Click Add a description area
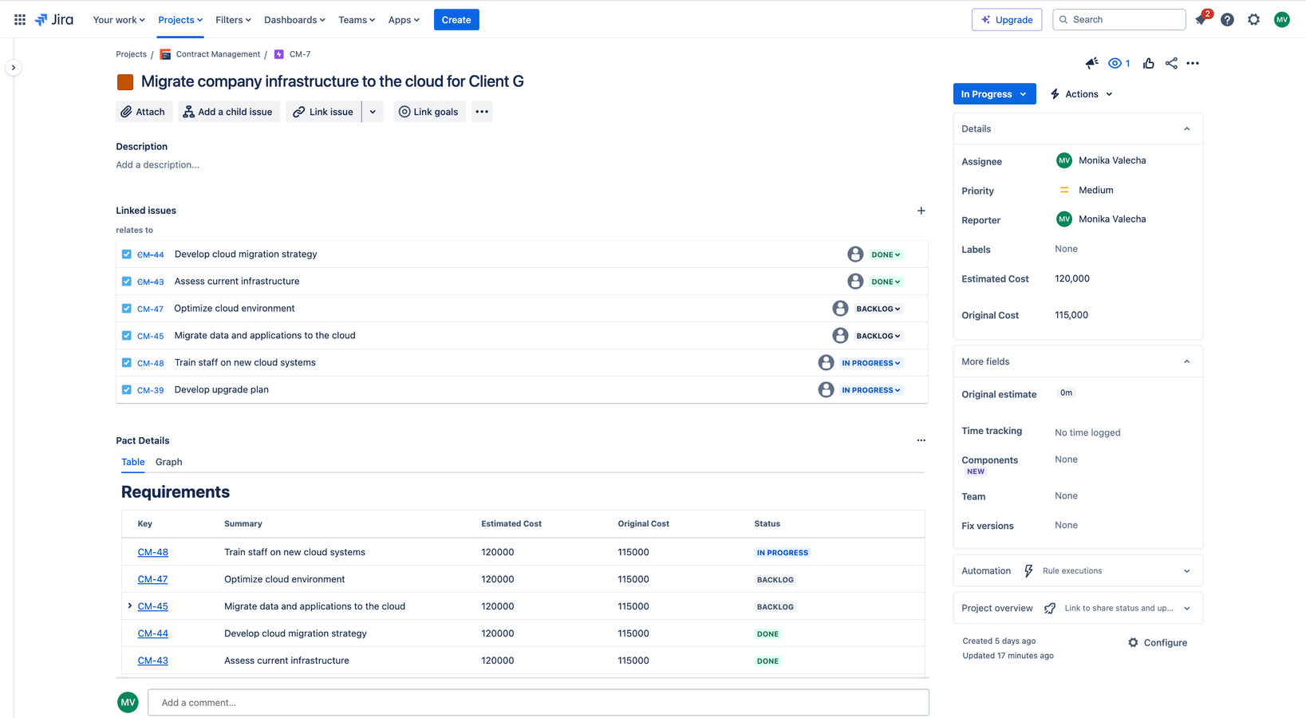Image resolution: width=1306 pixels, height=718 pixels. [x=157, y=165]
